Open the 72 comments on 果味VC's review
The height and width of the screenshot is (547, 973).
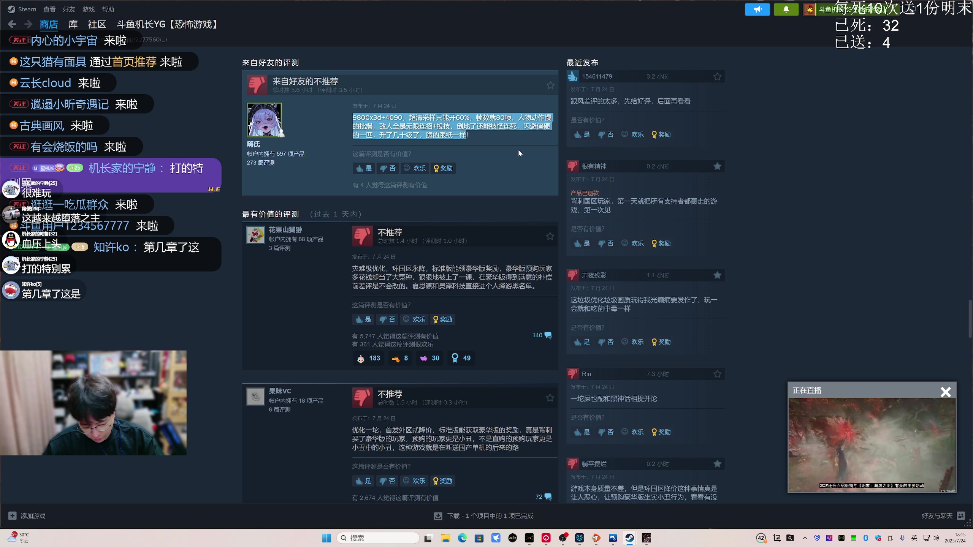[x=544, y=497]
